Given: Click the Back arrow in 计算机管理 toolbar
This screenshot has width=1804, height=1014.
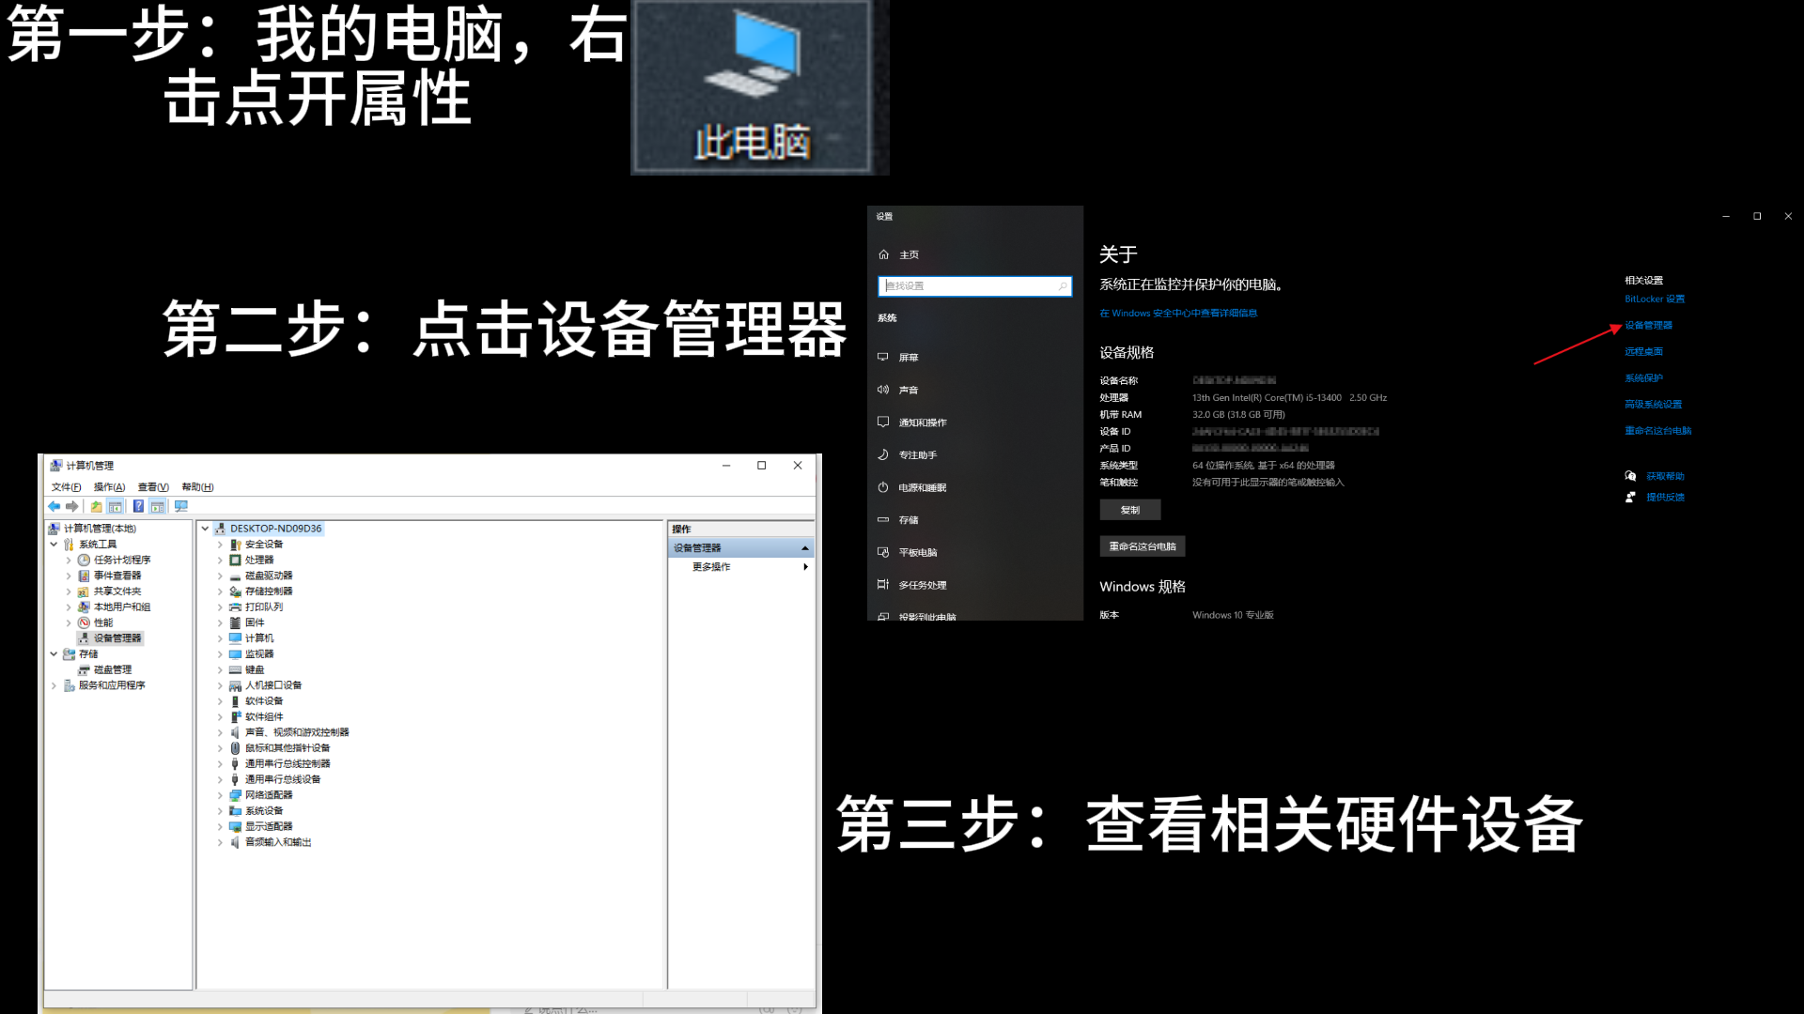Looking at the screenshot, I should (x=54, y=506).
